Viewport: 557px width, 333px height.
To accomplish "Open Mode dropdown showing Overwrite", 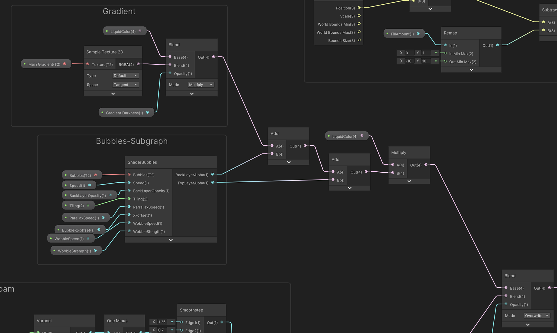I will pyautogui.click(x=537, y=316).
